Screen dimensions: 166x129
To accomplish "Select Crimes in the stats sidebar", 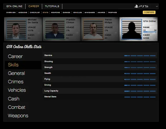I will (16, 82).
